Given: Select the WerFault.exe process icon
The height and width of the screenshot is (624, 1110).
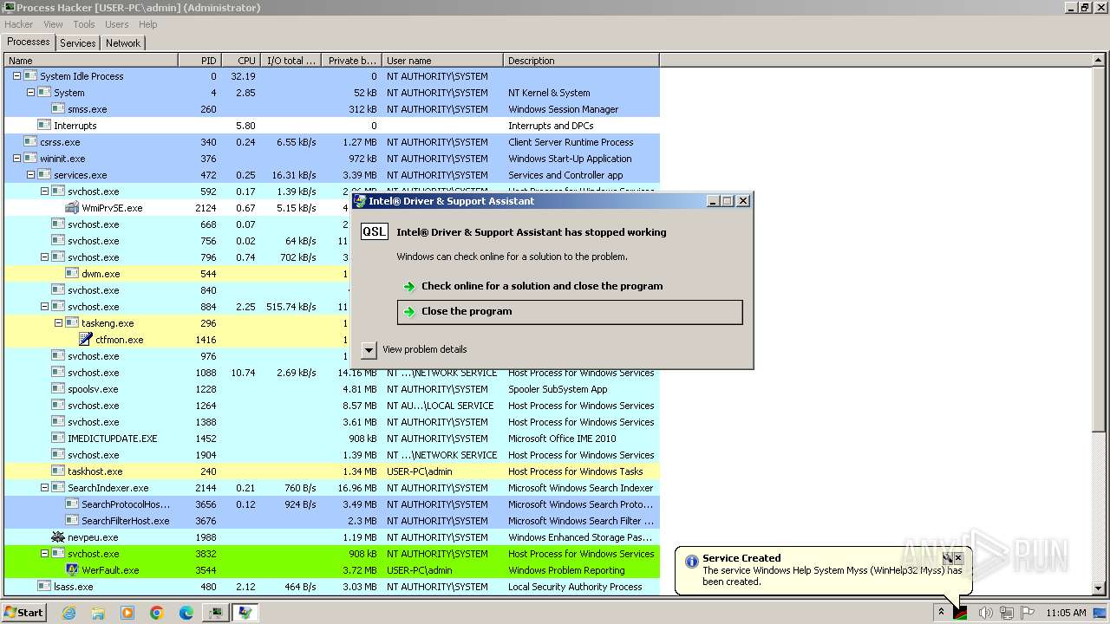Looking at the screenshot, I should coord(72,570).
